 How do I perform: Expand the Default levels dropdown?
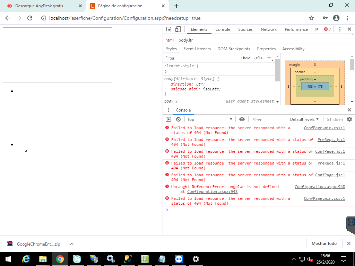point(304,119)
